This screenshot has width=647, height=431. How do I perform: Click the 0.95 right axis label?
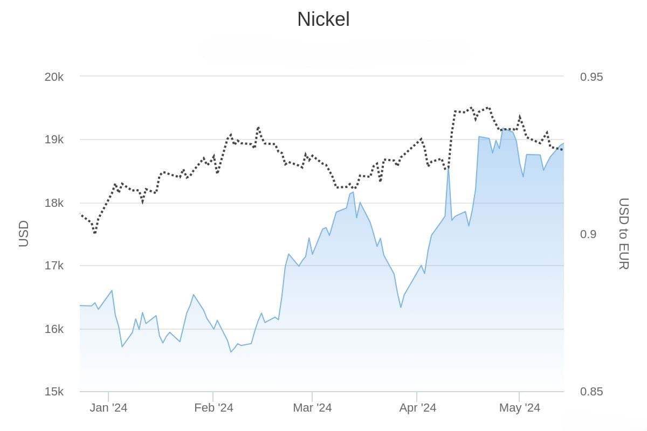click(x=591, y=77)
